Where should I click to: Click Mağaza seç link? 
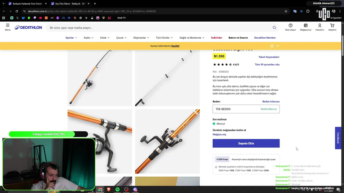click(x=219, y=134)
